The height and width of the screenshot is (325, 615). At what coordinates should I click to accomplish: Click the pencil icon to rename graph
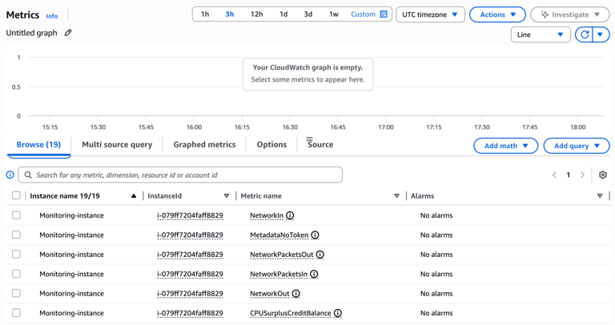click(x=68, y=33)
